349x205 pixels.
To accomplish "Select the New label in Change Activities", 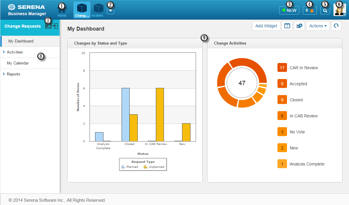I will point(294,148).
